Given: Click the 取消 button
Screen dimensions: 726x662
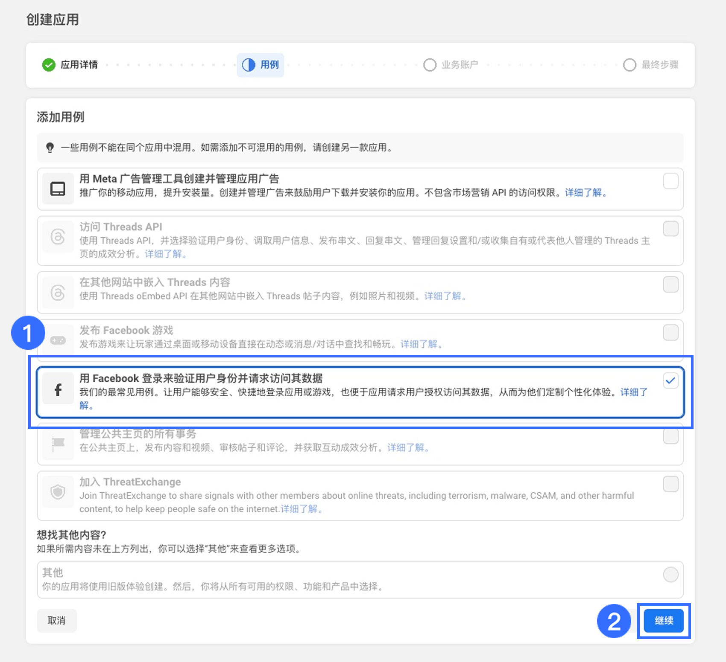Looking at the screenshot, I should tap(57, 621).
